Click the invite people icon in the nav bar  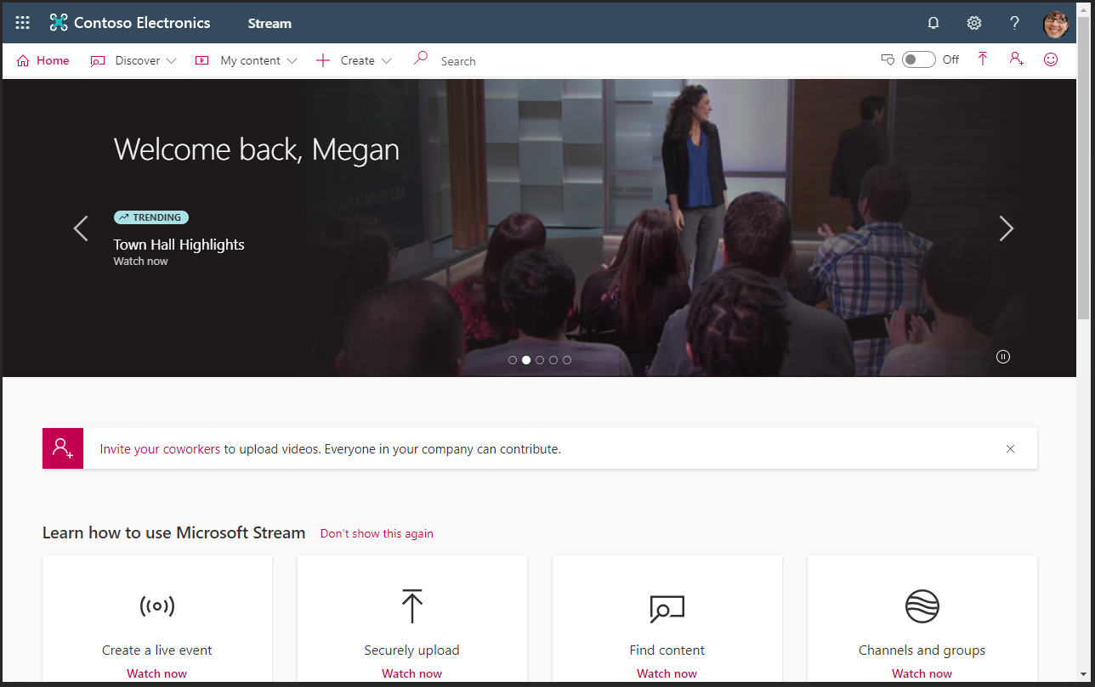pyautogui.click(x=1016, y=59)
